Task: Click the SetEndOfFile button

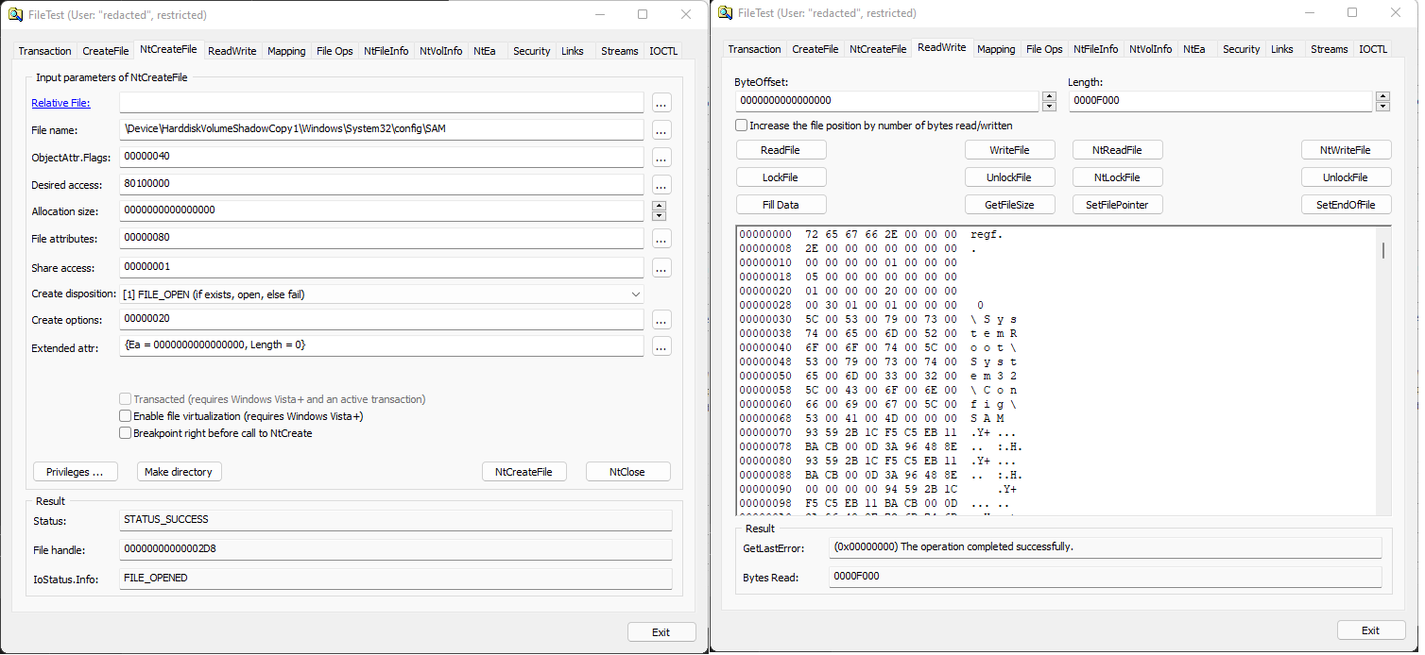Action: [x=1346, y=205]
